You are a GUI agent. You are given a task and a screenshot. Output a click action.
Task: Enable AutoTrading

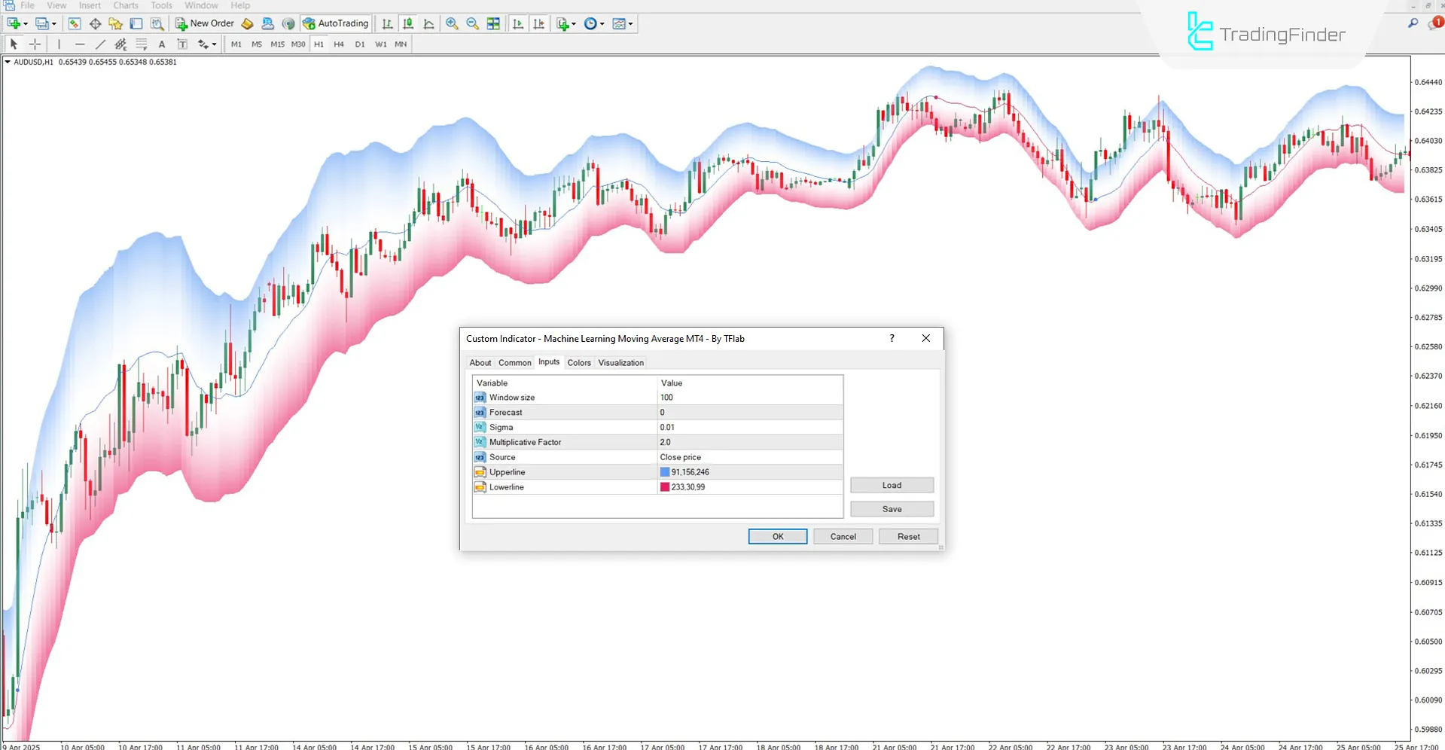[x=336, y=23]
